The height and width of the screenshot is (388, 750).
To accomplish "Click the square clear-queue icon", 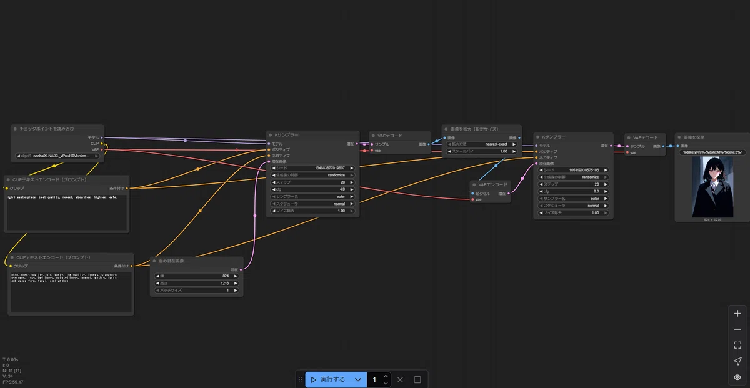I will pos(417,379).
